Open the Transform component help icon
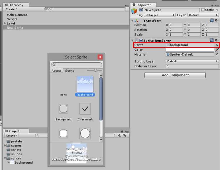Screen dimensions: 220x170 coord(212,21)
